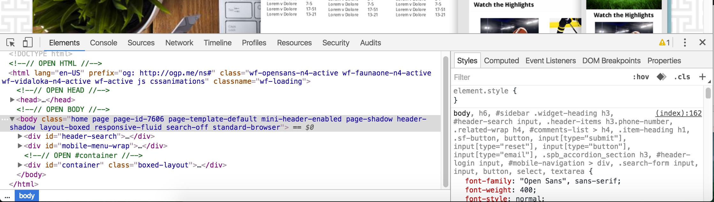Switch to the Console tab
The image size is (714, 202).
103,43
